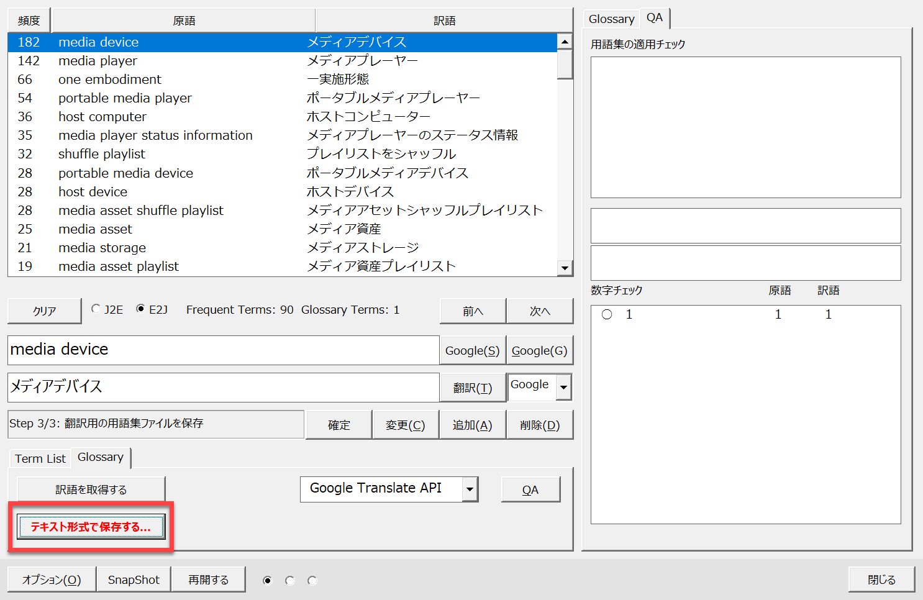Open the Google translation engine dropdown
The image size is (923, 600).
563,387
